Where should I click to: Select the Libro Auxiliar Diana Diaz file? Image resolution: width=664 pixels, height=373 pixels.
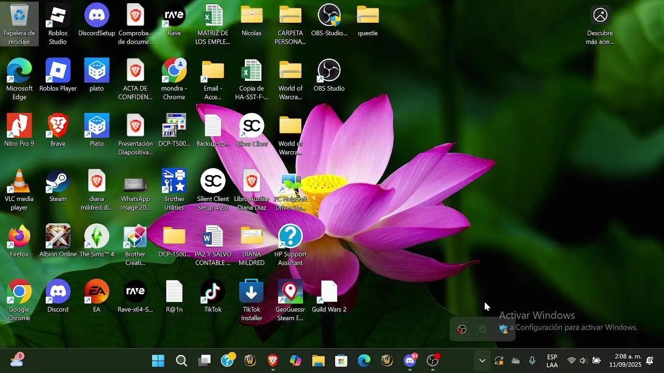tap(252, 190)
